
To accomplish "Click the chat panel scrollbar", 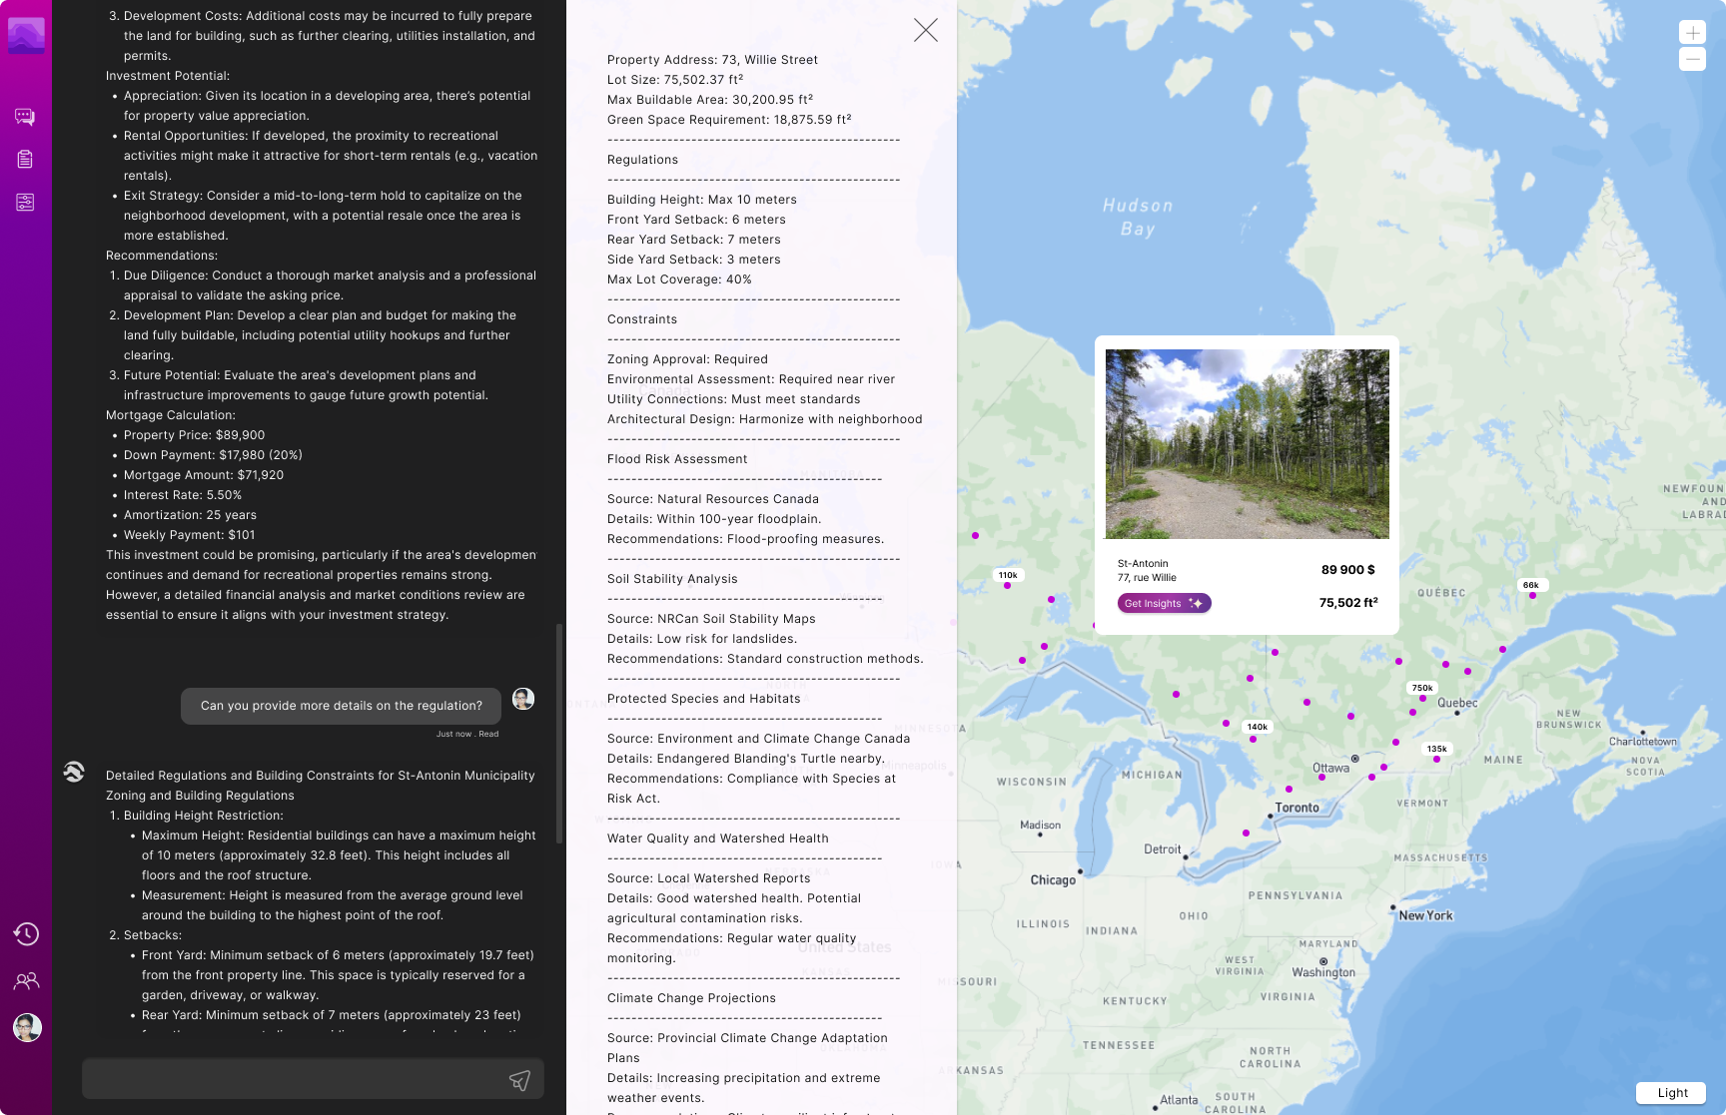I will [x=559, y=734].
